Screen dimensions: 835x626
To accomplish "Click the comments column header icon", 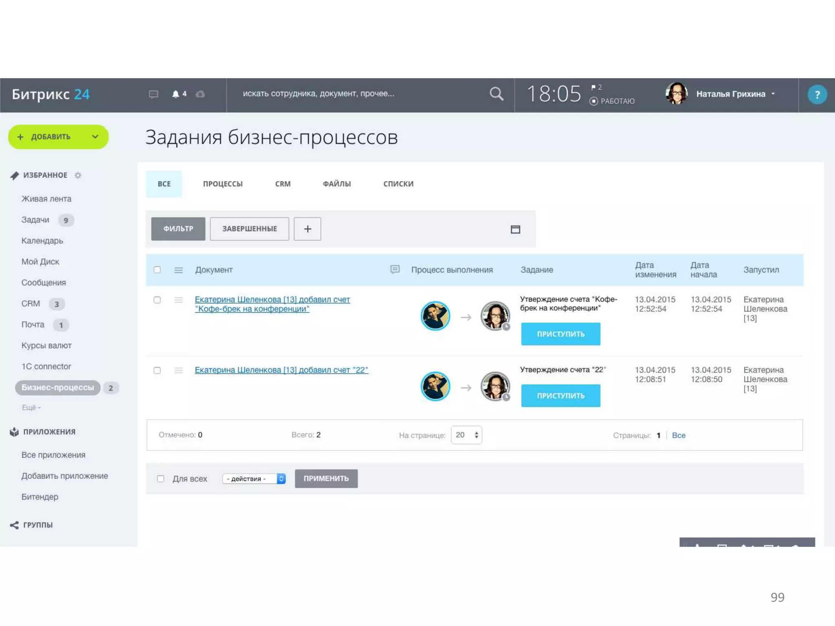I will coord(395,269).
